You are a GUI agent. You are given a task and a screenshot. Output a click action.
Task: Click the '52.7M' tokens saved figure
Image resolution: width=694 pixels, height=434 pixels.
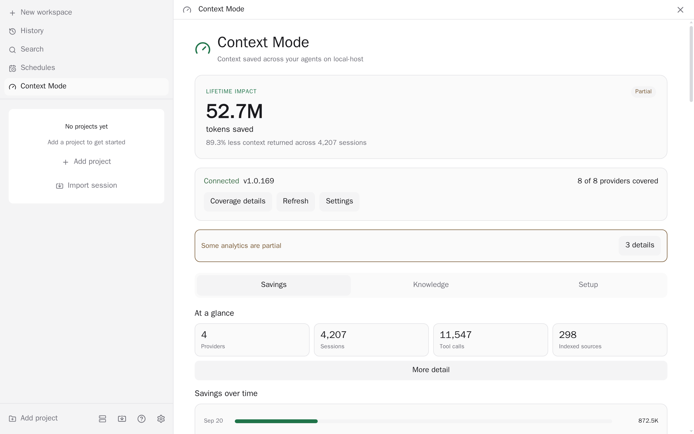tap(234, 112)
